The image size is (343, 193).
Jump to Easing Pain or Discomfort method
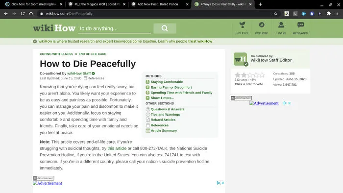coord(171,87)
